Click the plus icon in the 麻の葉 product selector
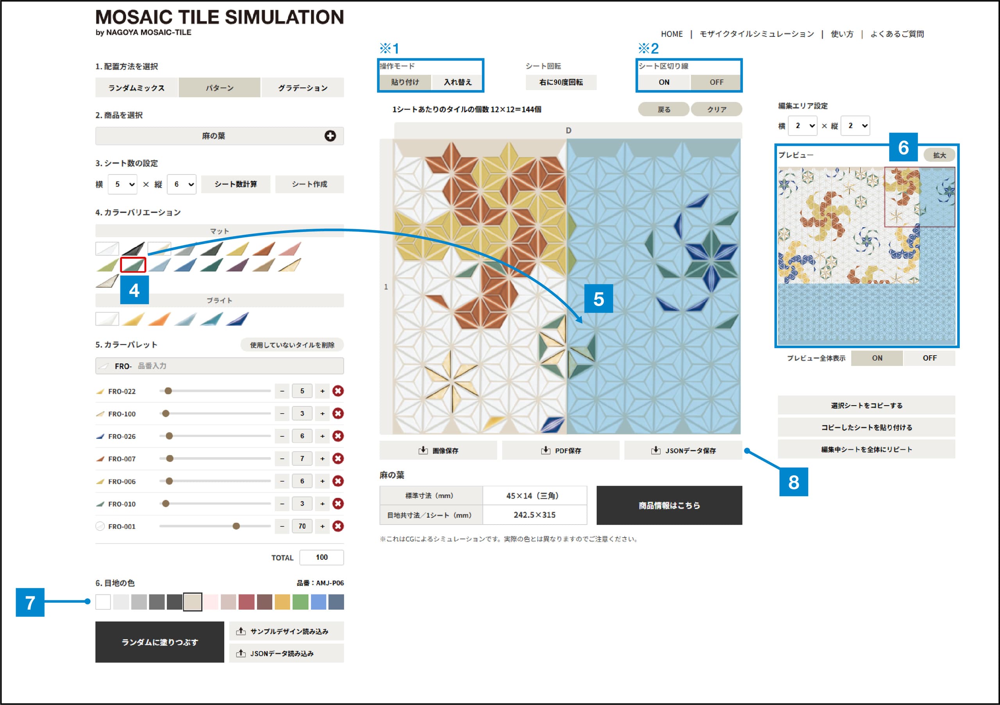1000x705 pixels. [330, 136]
